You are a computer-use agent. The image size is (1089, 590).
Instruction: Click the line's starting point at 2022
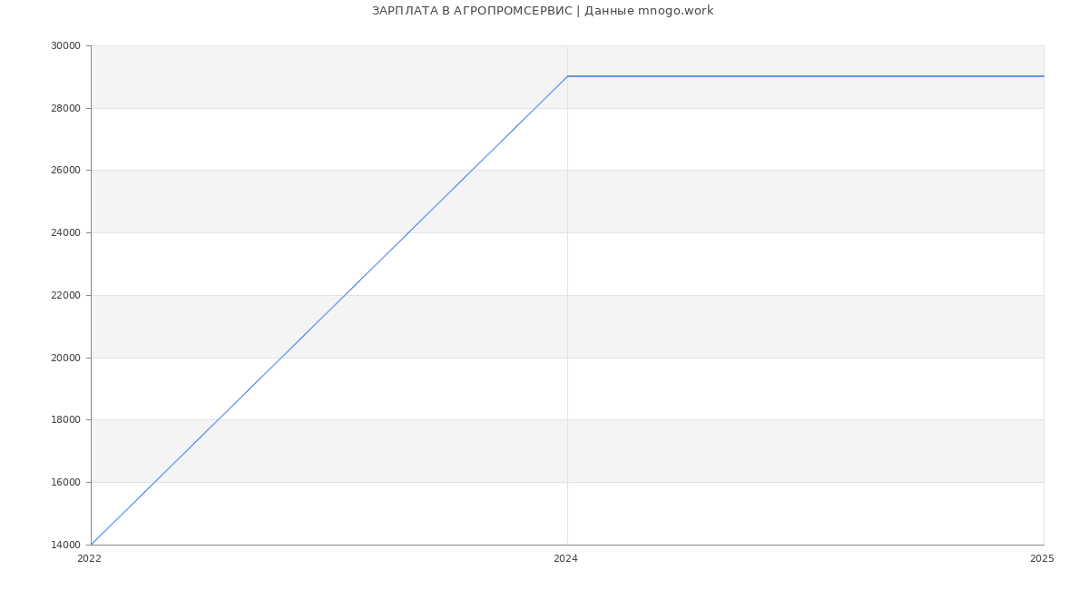(x=92, y=544)
